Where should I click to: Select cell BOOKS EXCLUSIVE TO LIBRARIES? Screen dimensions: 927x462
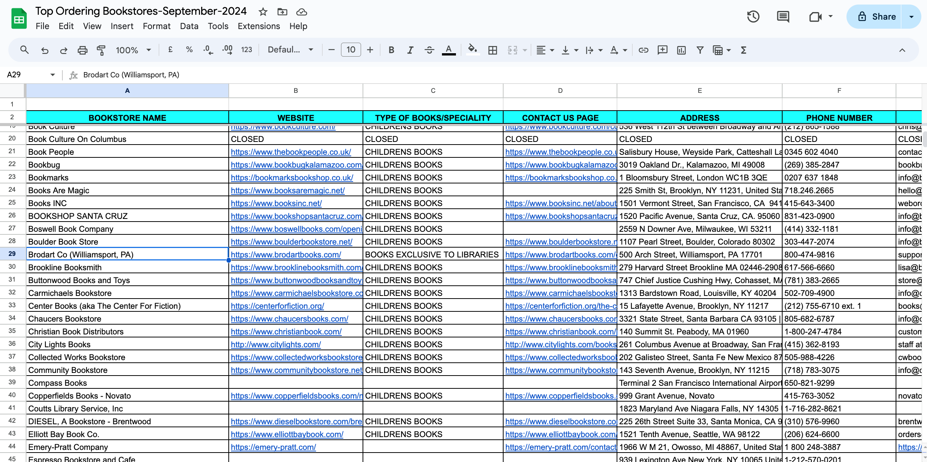coord(433,254)
